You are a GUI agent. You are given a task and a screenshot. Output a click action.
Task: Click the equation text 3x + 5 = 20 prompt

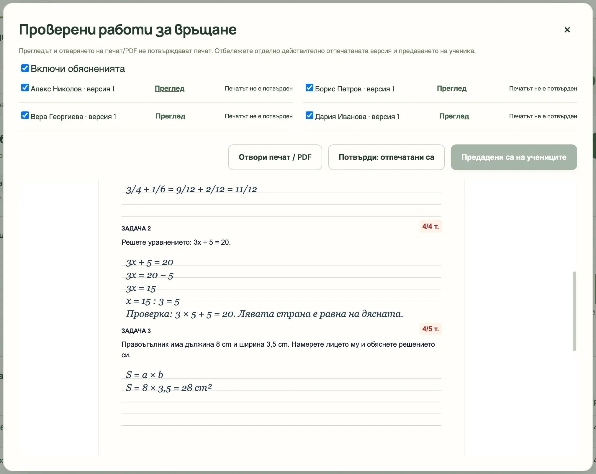[x=176, y=242]
